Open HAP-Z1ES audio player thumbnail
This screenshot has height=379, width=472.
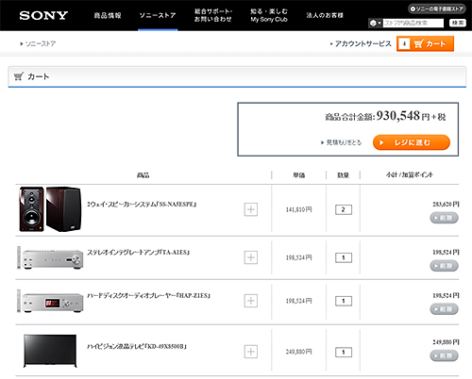pyautogui.click(x=50, y=301)
